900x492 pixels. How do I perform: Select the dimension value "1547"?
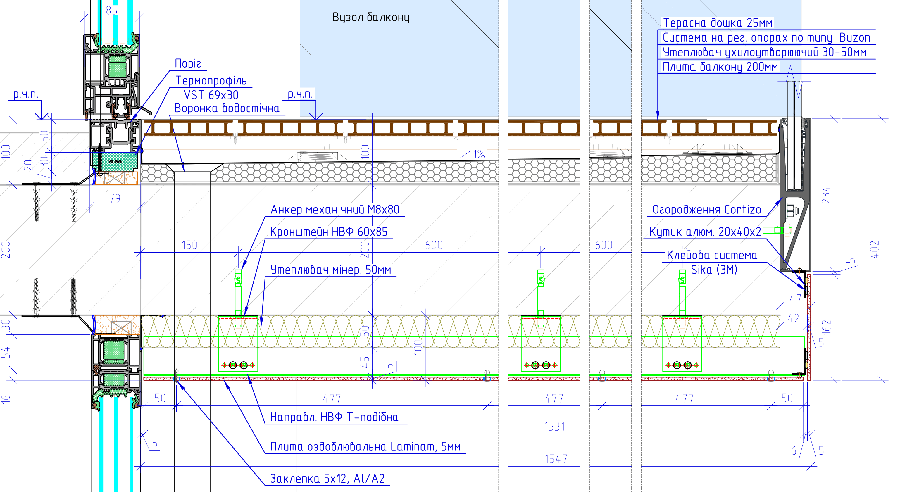[556, 459]
